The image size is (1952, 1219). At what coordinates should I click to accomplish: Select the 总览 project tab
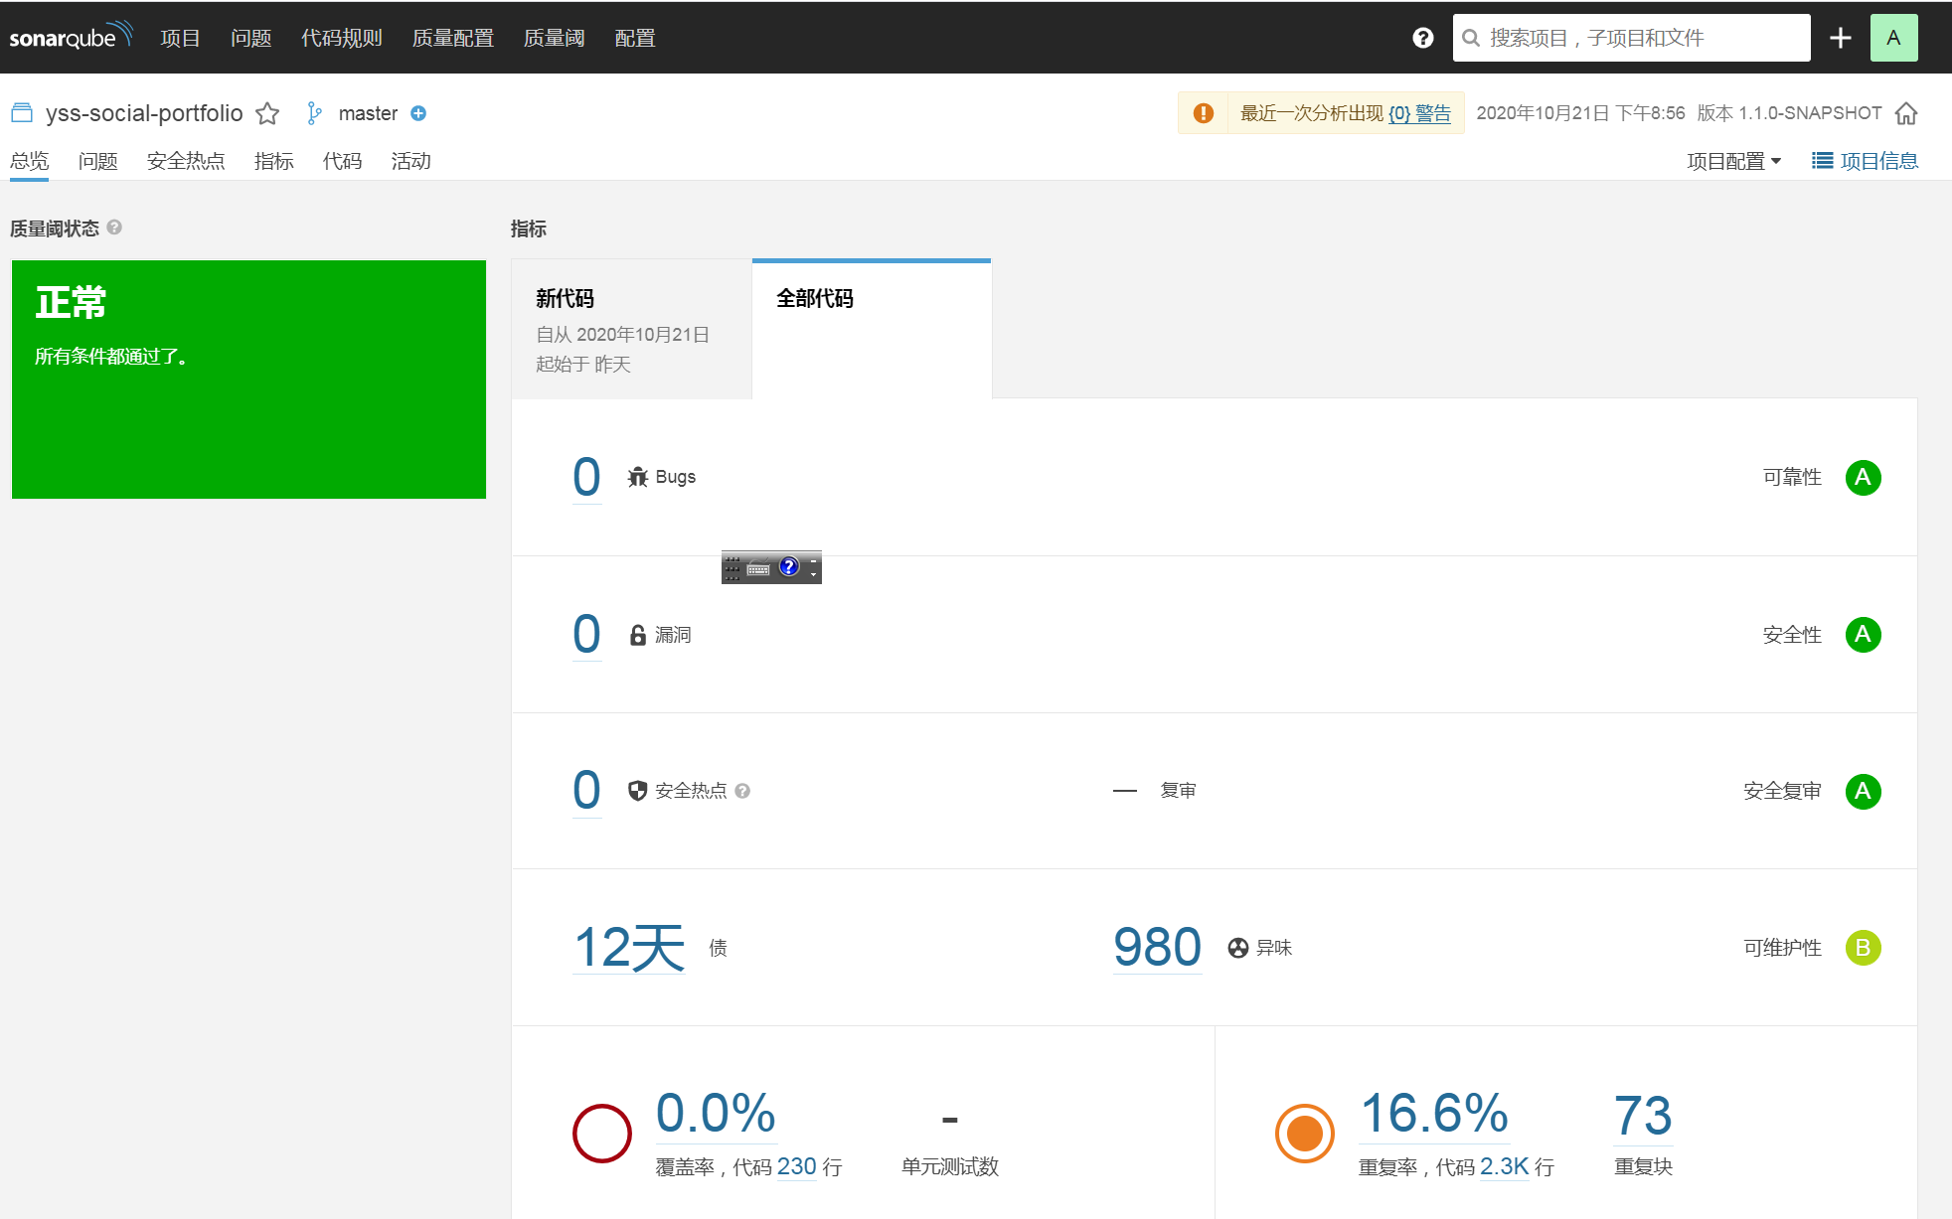tap(29, 161)
